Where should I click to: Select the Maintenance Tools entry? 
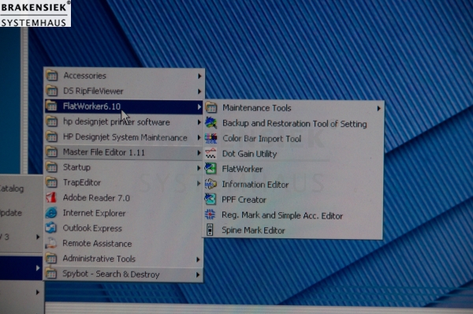(294, 108)
